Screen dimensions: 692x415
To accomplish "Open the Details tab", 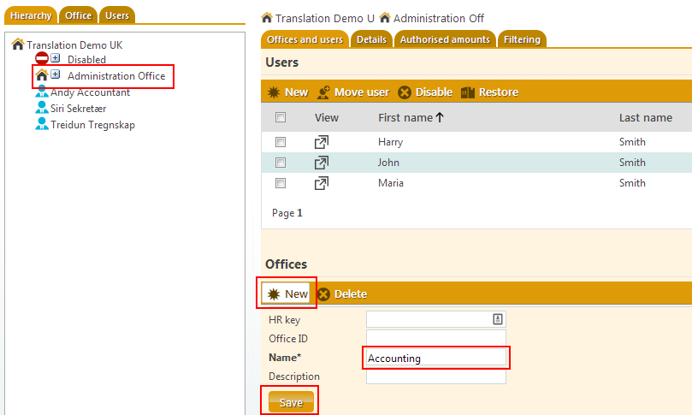I will 371,39.
